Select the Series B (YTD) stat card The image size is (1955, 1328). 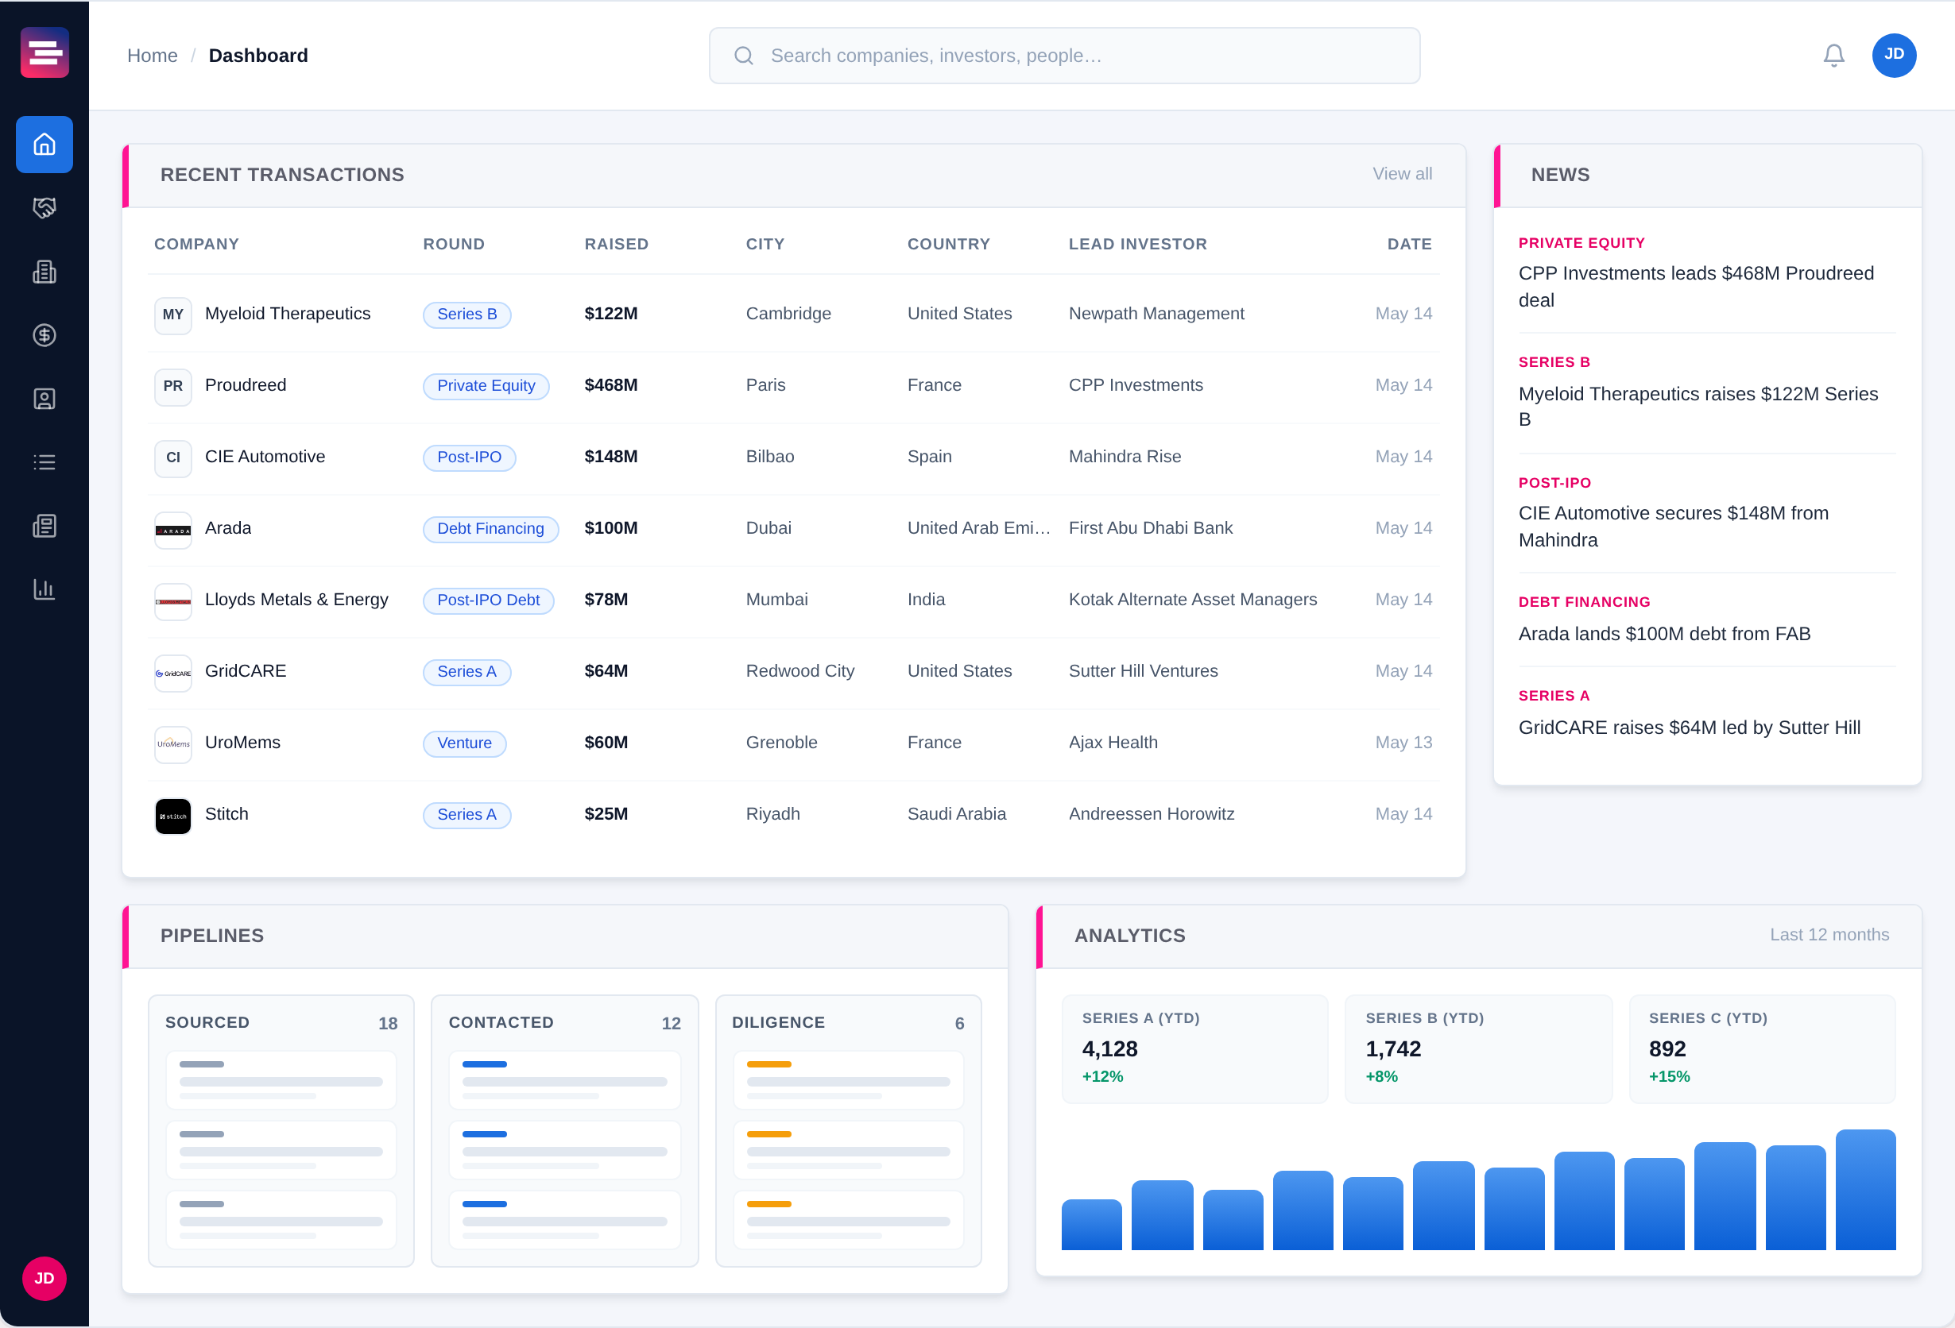1478,1050
